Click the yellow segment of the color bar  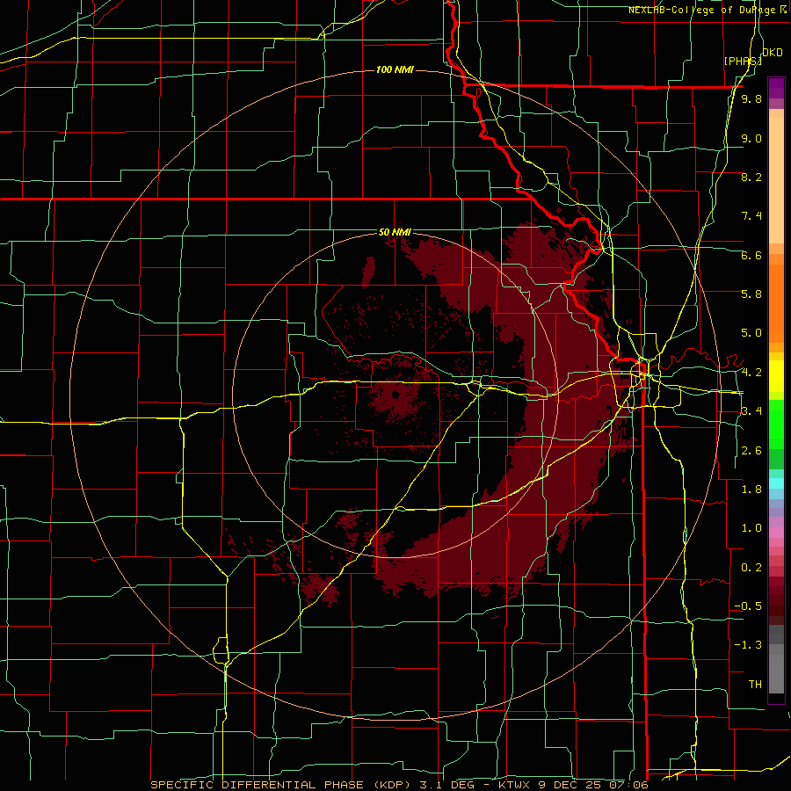776,376
